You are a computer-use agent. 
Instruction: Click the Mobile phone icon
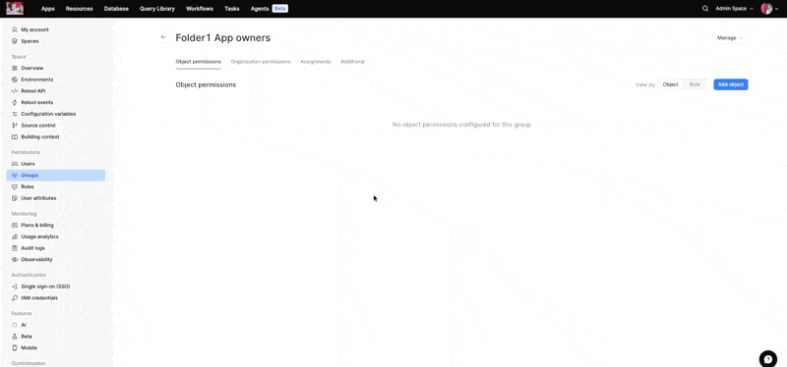coord(15,348)
